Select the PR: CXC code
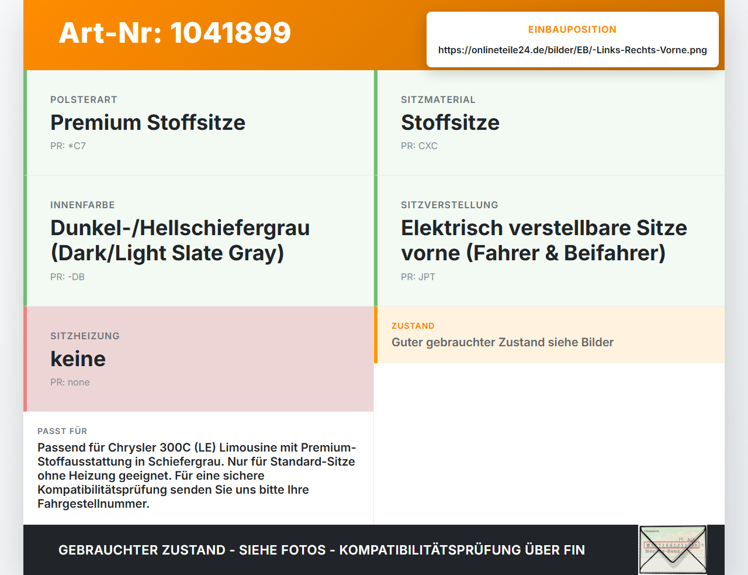This screenshot has width=748, height=575. click(x=419, y=146)
